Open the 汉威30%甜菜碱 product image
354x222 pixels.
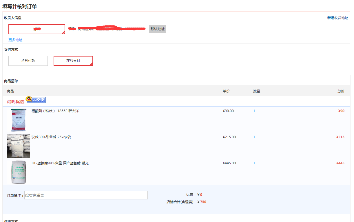[x=19, y=146]
